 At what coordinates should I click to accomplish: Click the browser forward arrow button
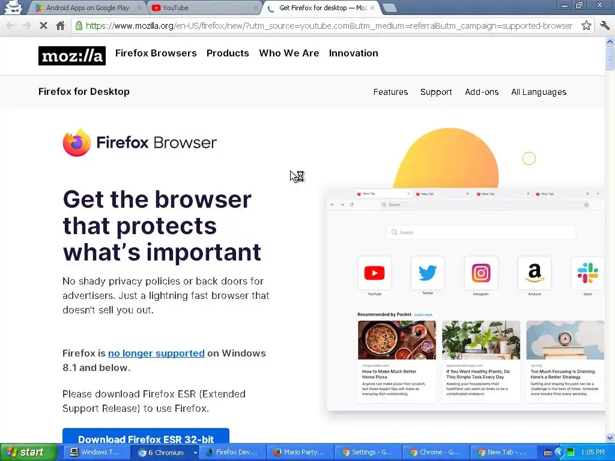click(26, 26)
